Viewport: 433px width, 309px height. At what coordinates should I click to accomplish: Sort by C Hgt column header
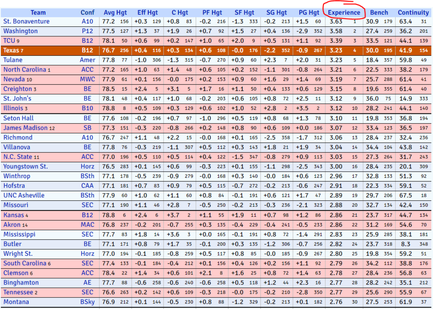(x=180, y=13)
